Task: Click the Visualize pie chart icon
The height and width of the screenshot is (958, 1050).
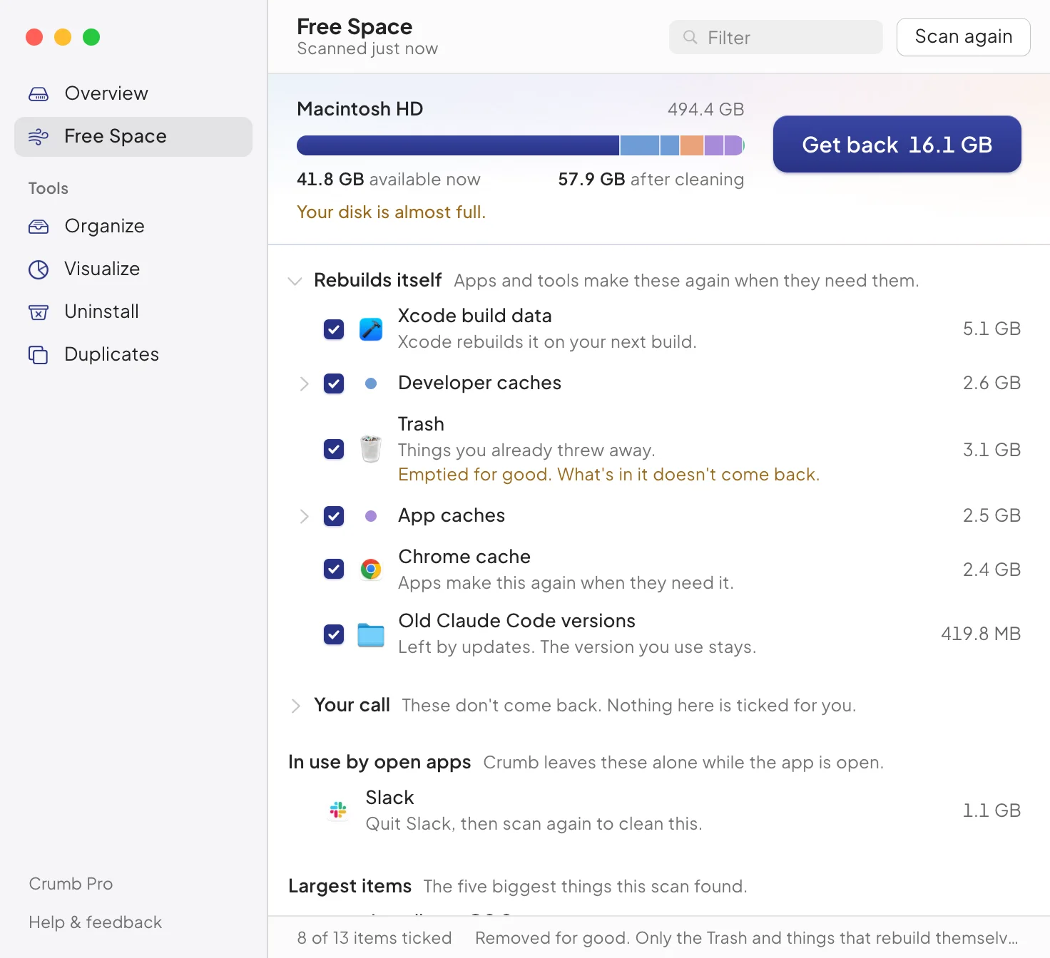Action: coord(39,269)
